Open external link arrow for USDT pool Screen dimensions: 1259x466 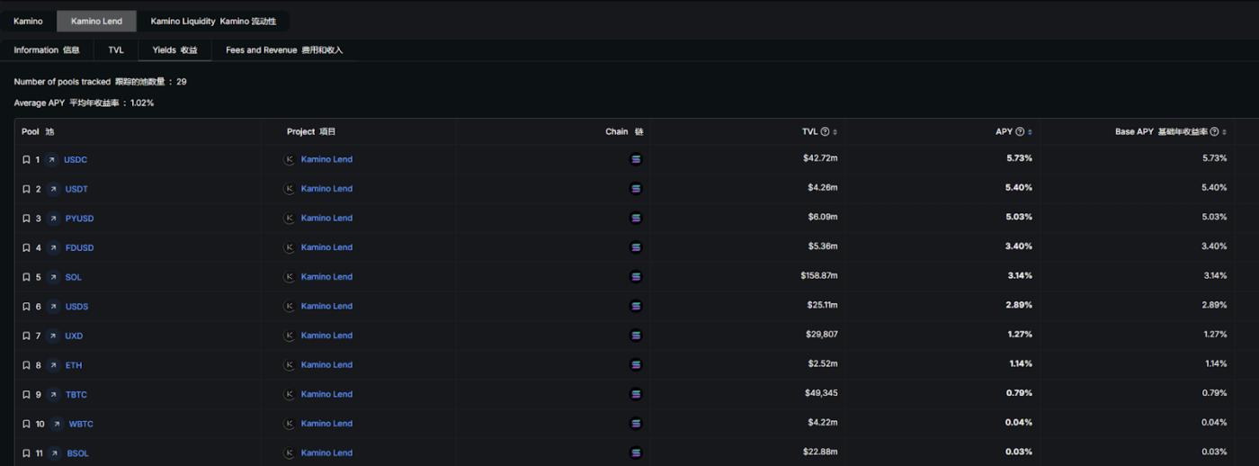point(53,189)
